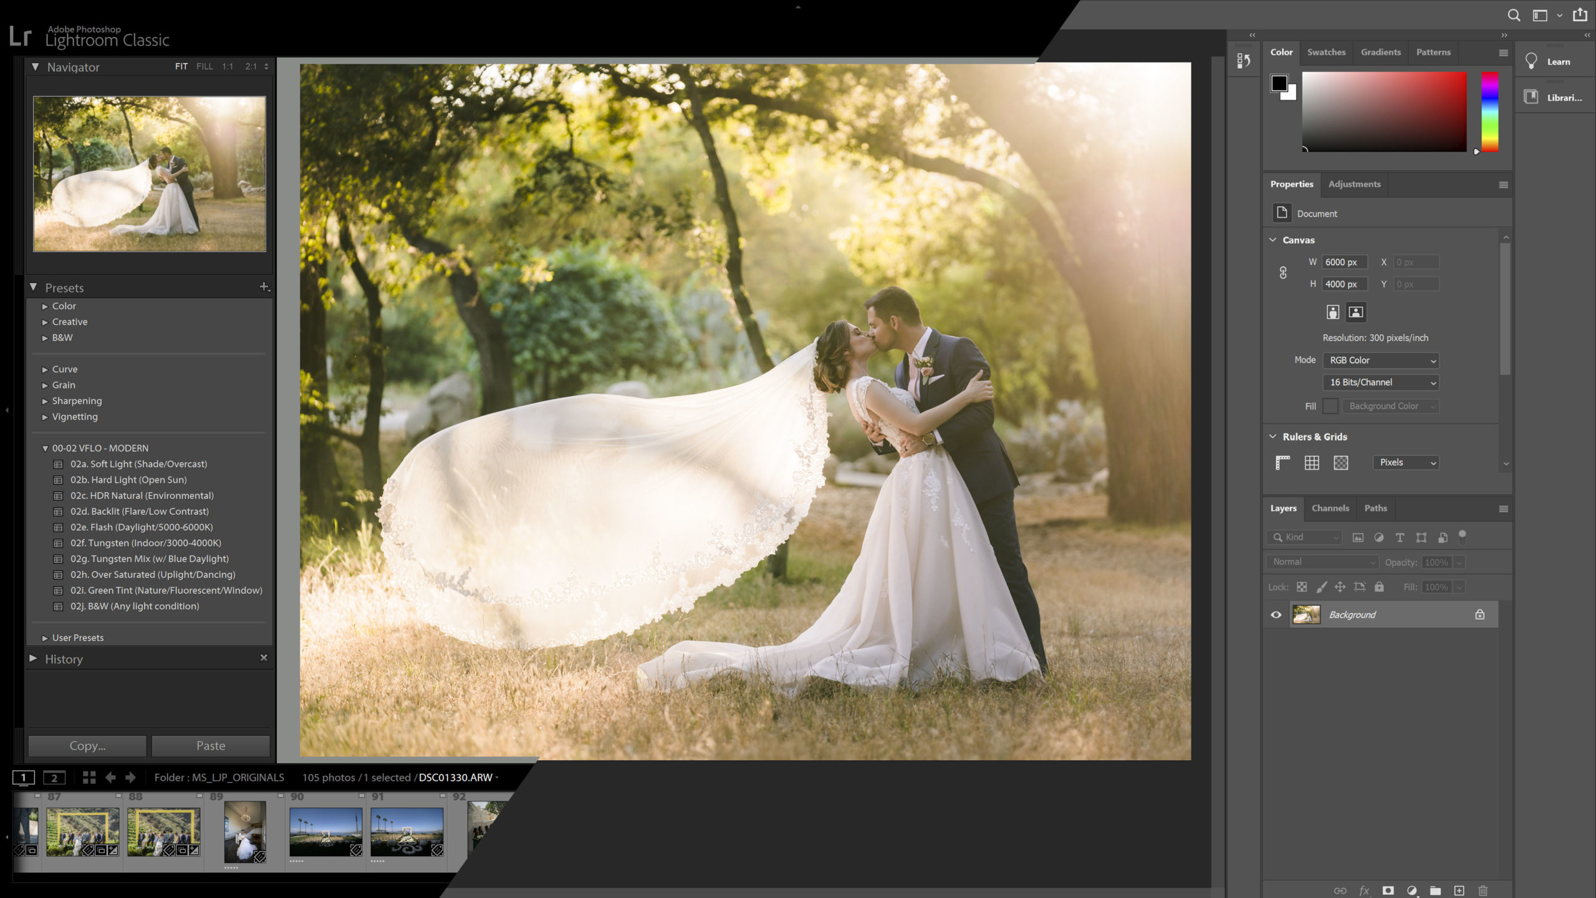
Task: Click the Paste button in presets panel
Action: [211, 746]
